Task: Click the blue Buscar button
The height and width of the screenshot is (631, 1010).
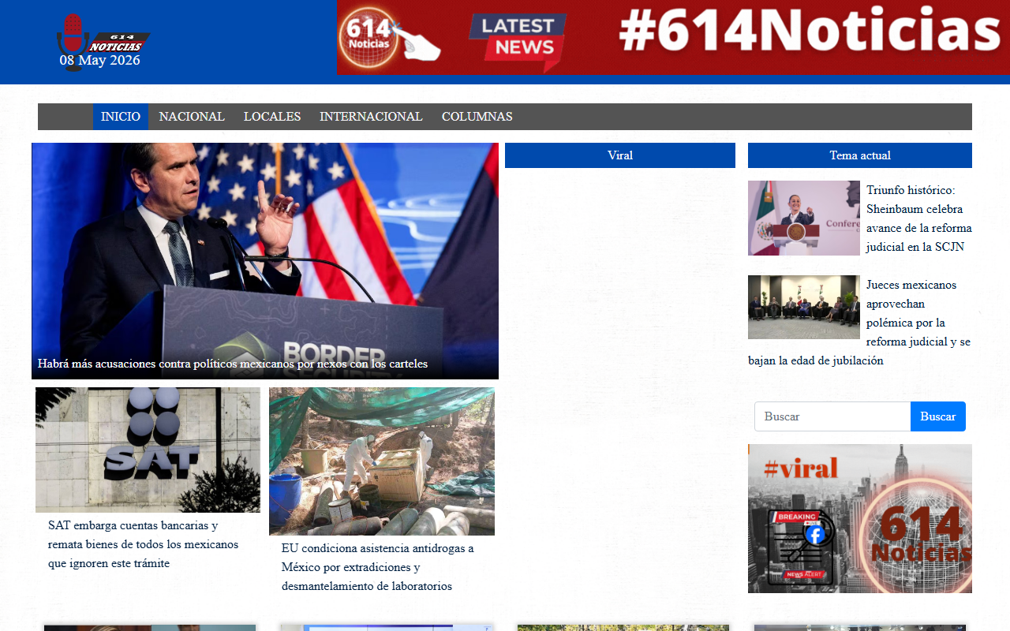Action: click(938, 416)
